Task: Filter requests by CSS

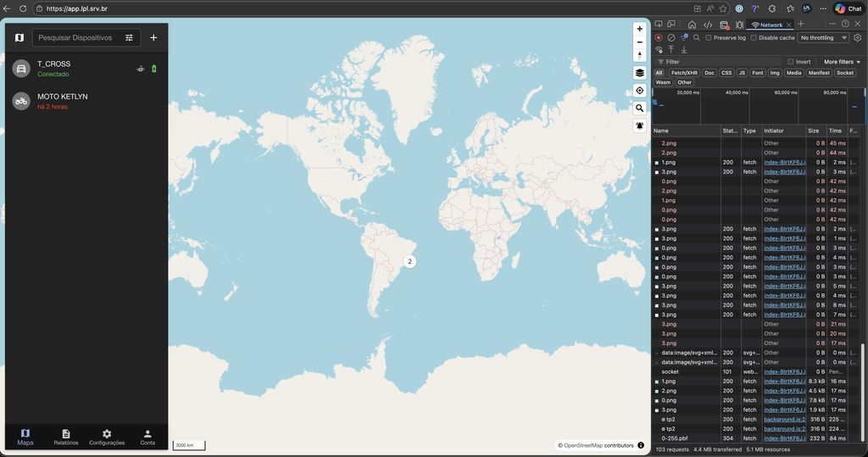Action: [726, 73]
